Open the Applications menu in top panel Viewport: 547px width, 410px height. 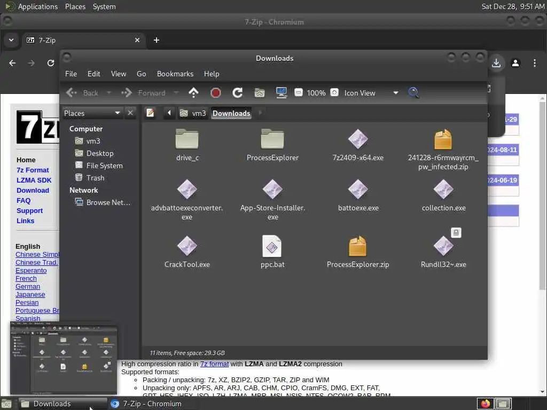pos(32,6)
